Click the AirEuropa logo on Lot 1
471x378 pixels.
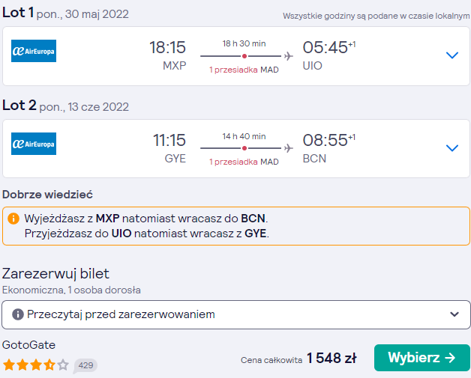[x=34, y=51]
